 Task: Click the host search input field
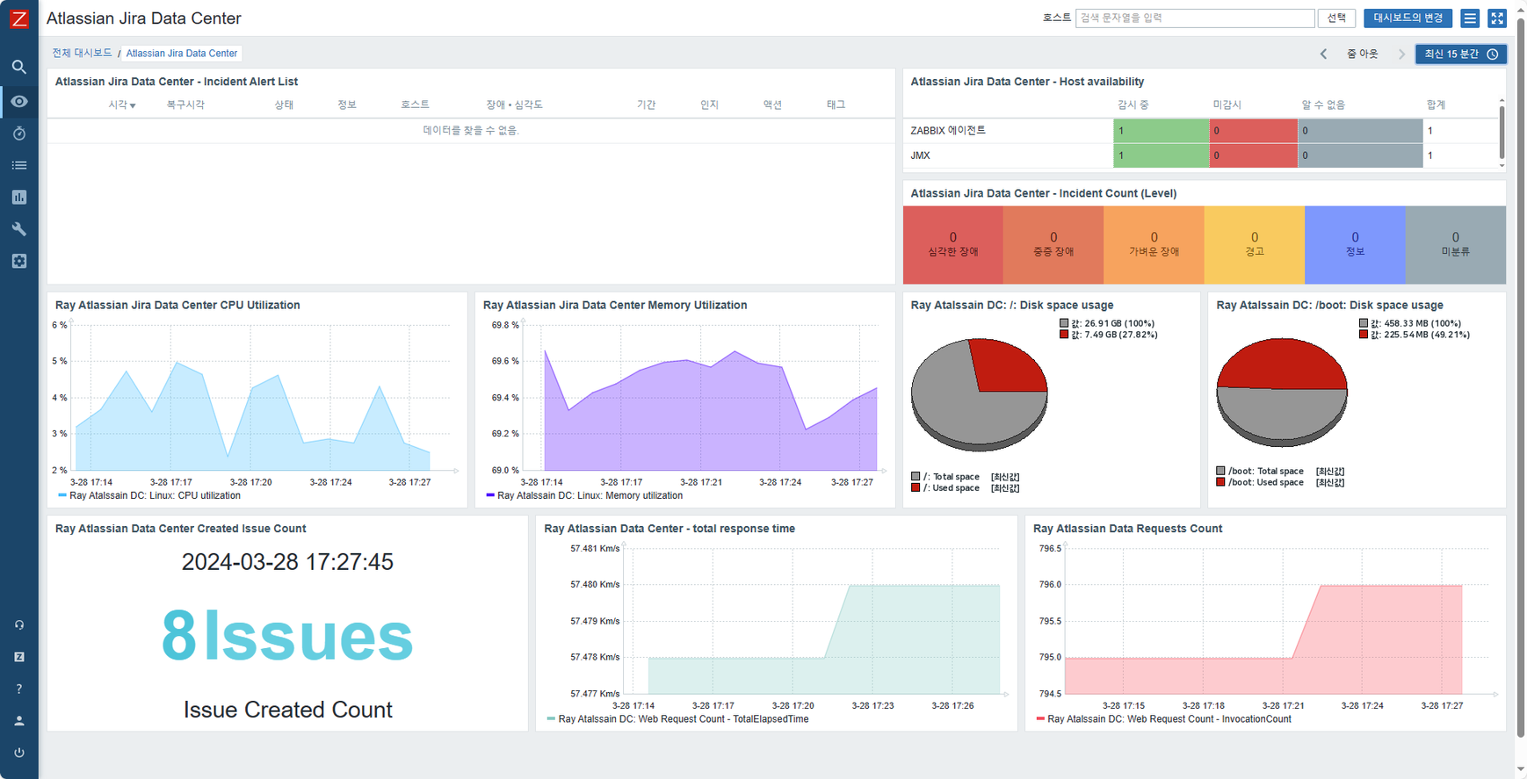(1195, 18)
